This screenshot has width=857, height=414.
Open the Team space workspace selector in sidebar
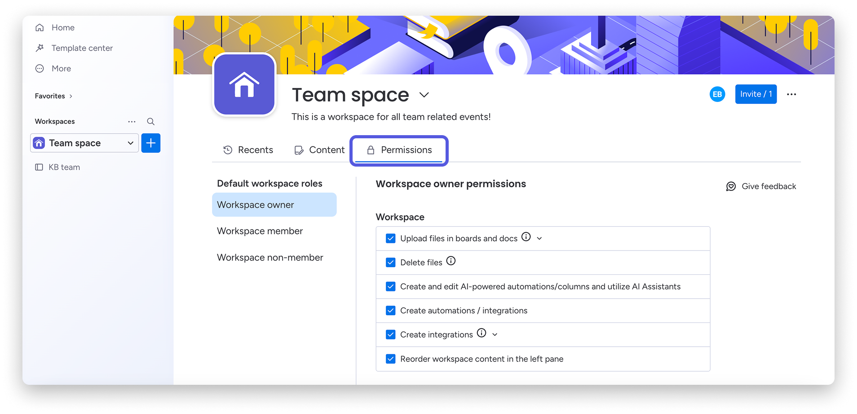[x=84, y=143]
